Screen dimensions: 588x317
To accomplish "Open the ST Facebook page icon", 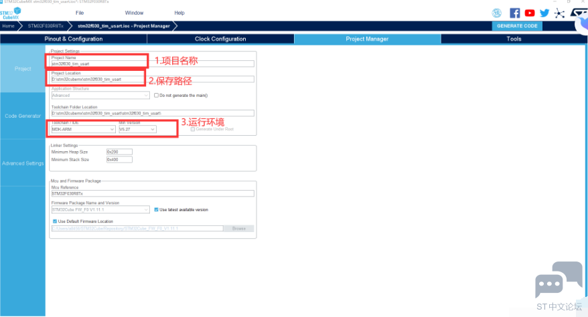I will coord(515,13).
